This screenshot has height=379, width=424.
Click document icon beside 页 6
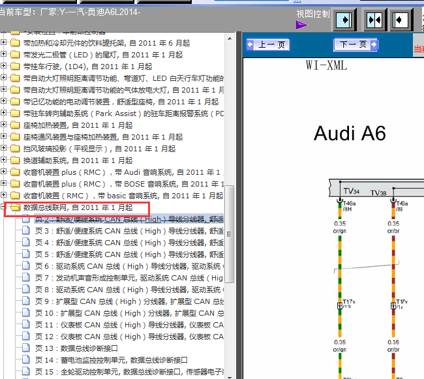coord(26,265)
